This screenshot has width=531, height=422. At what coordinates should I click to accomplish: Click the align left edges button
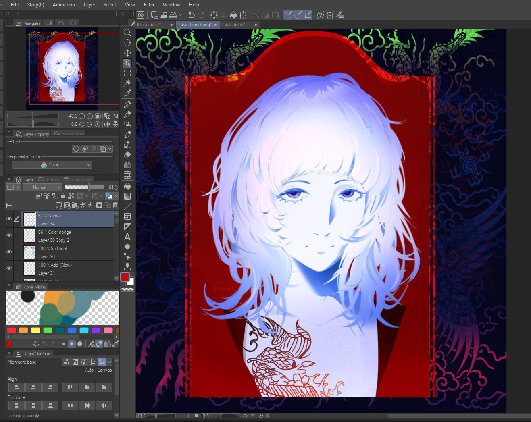coord(17,387)
